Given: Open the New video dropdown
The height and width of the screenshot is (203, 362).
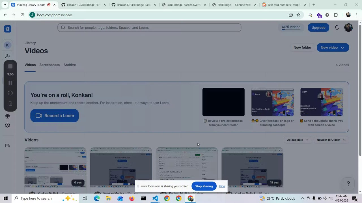Looking at the screenshot, I should point(333,48).
